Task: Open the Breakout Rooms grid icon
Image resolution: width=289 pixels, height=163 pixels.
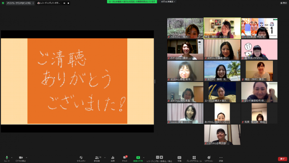Action: click(194, 158)
